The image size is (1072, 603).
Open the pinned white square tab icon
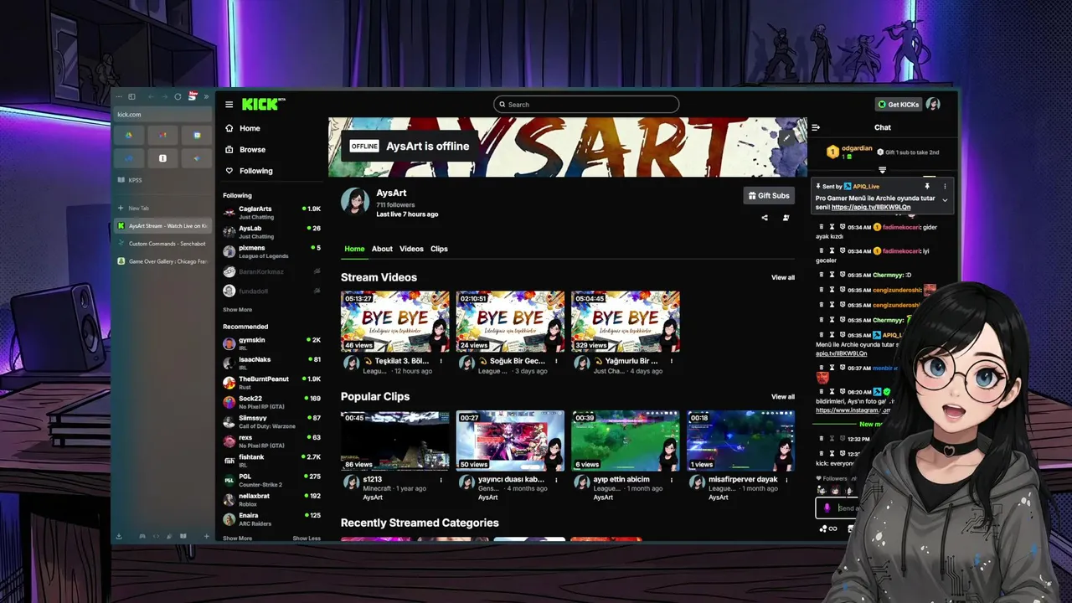[162, 157]
